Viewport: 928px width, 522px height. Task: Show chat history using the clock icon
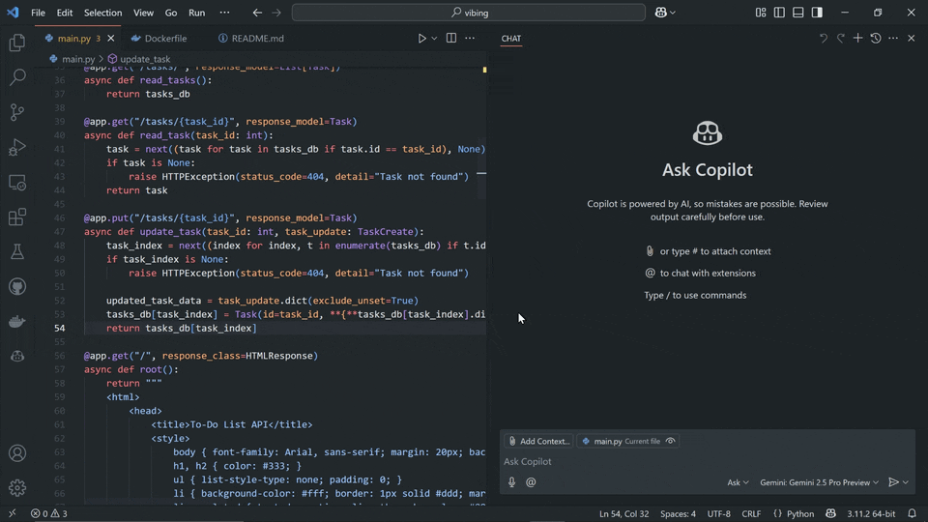pyautogui.click(x=875, y=39)
